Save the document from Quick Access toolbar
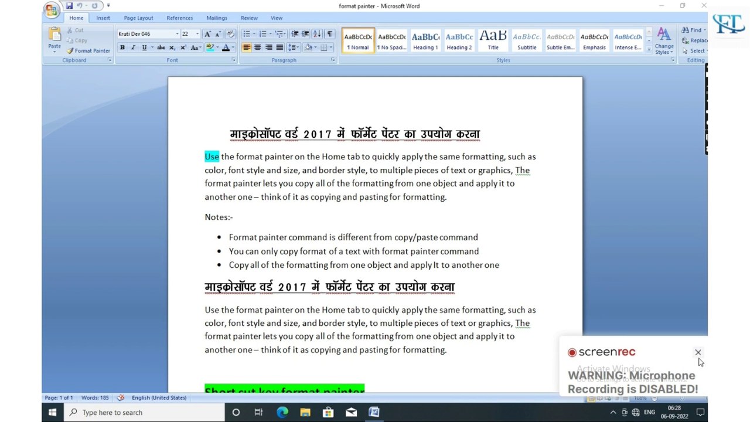Viewport: 750px width, 422px height. [69, 6]
